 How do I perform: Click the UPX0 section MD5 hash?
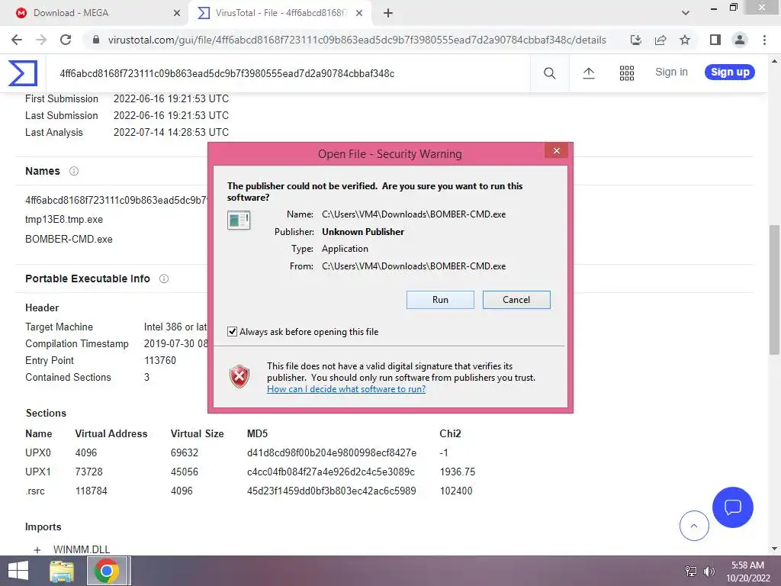coord(332,453)
